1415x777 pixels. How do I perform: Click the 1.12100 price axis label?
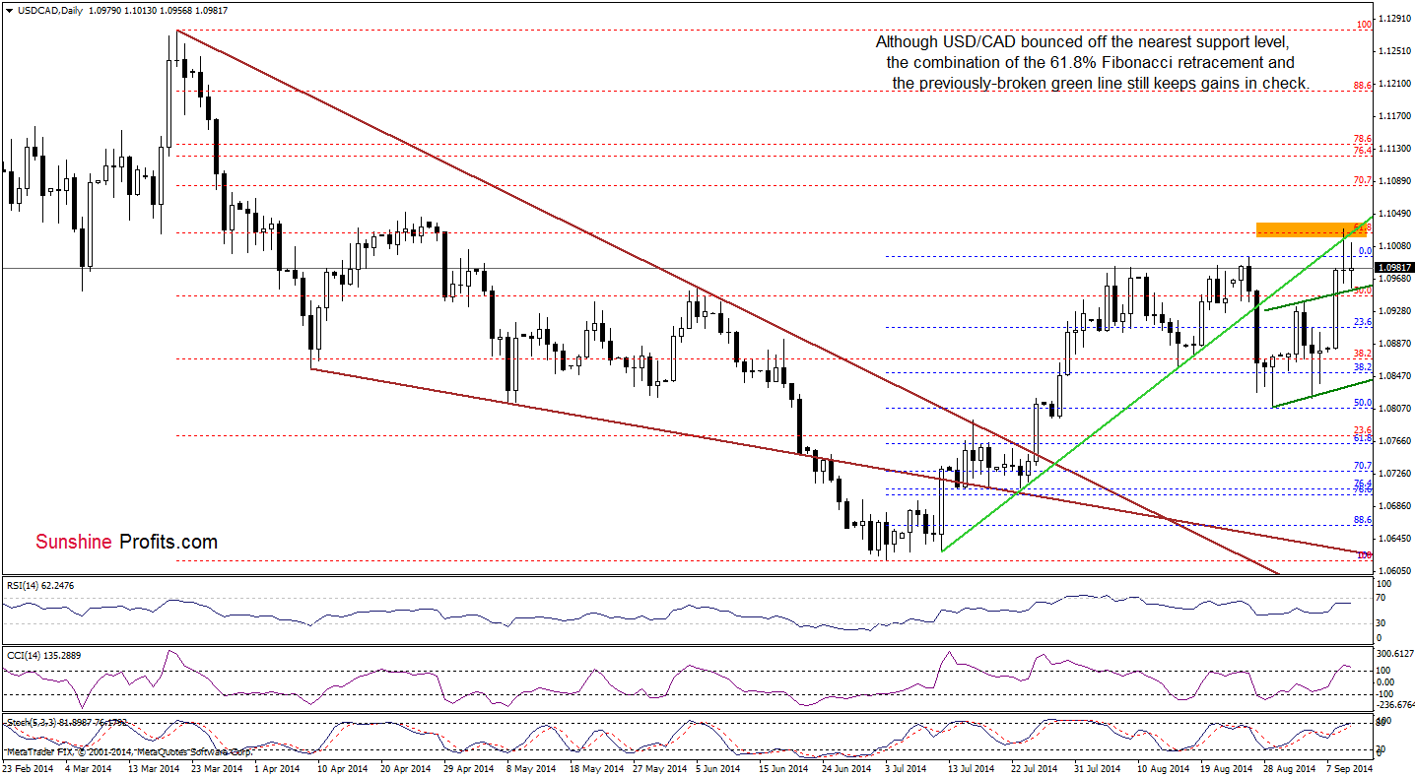1392,84
